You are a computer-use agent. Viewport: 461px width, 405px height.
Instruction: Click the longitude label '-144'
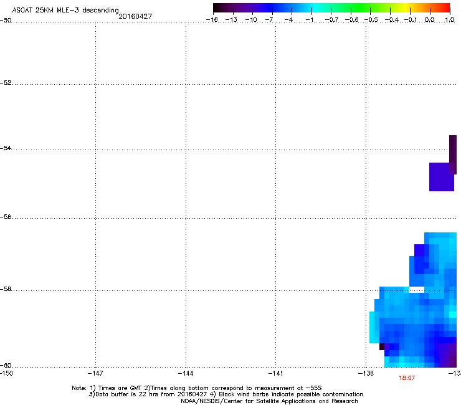click(x=186, y=373)
